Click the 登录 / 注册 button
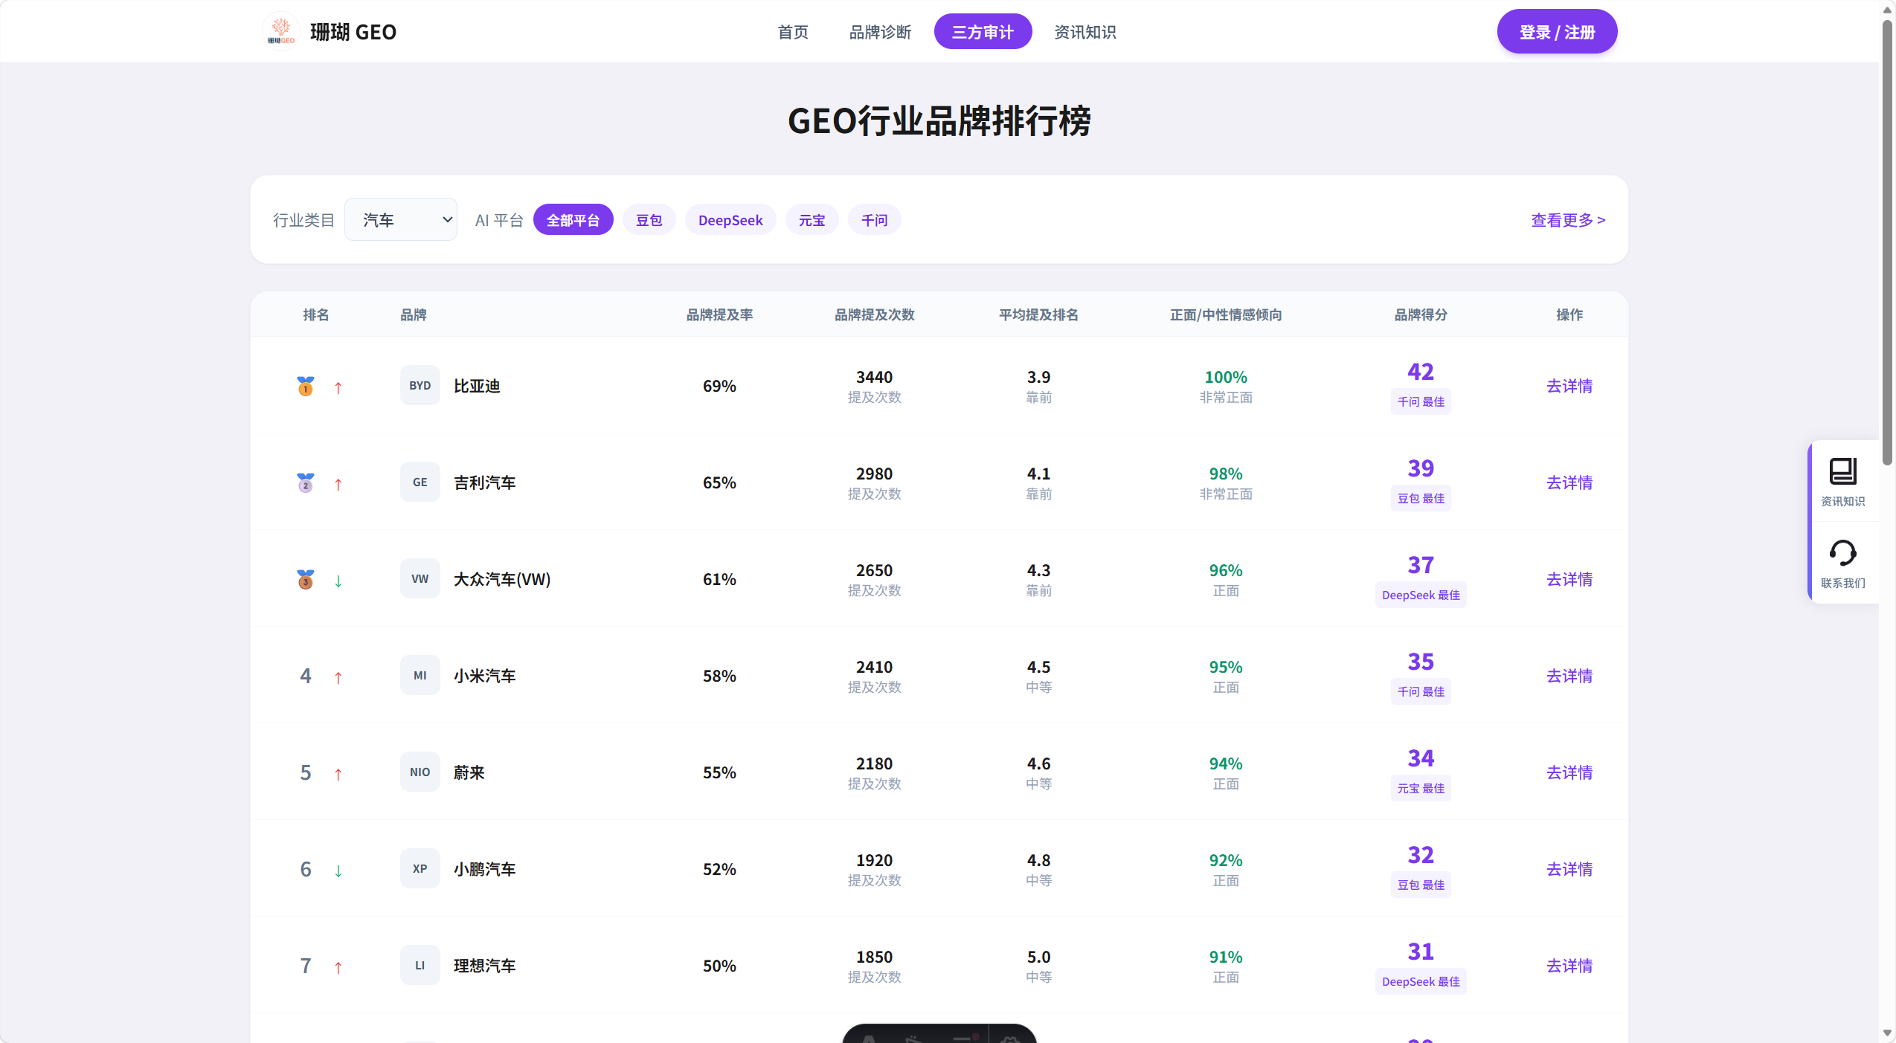Screen dimensions: 1896x1043 click(1557, 32)
